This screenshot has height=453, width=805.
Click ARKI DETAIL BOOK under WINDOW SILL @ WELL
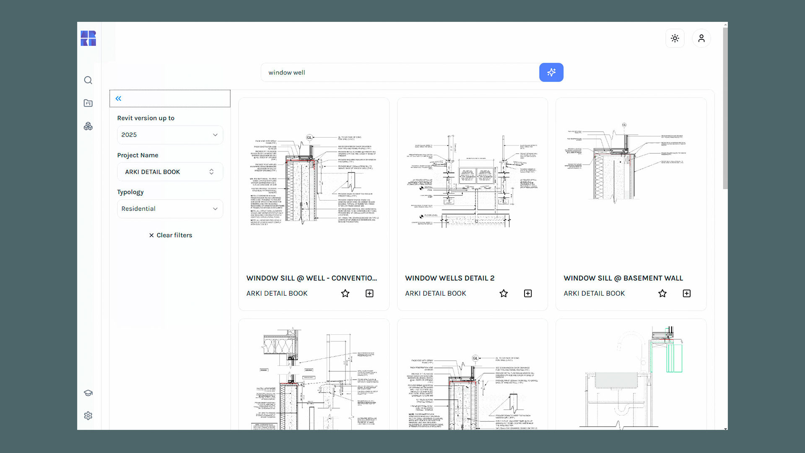coord(277,294)
